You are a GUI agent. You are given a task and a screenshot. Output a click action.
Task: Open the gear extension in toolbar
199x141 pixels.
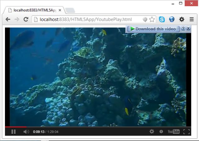click(x=182, y=19)
